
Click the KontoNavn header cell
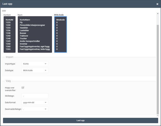point(26,20)
